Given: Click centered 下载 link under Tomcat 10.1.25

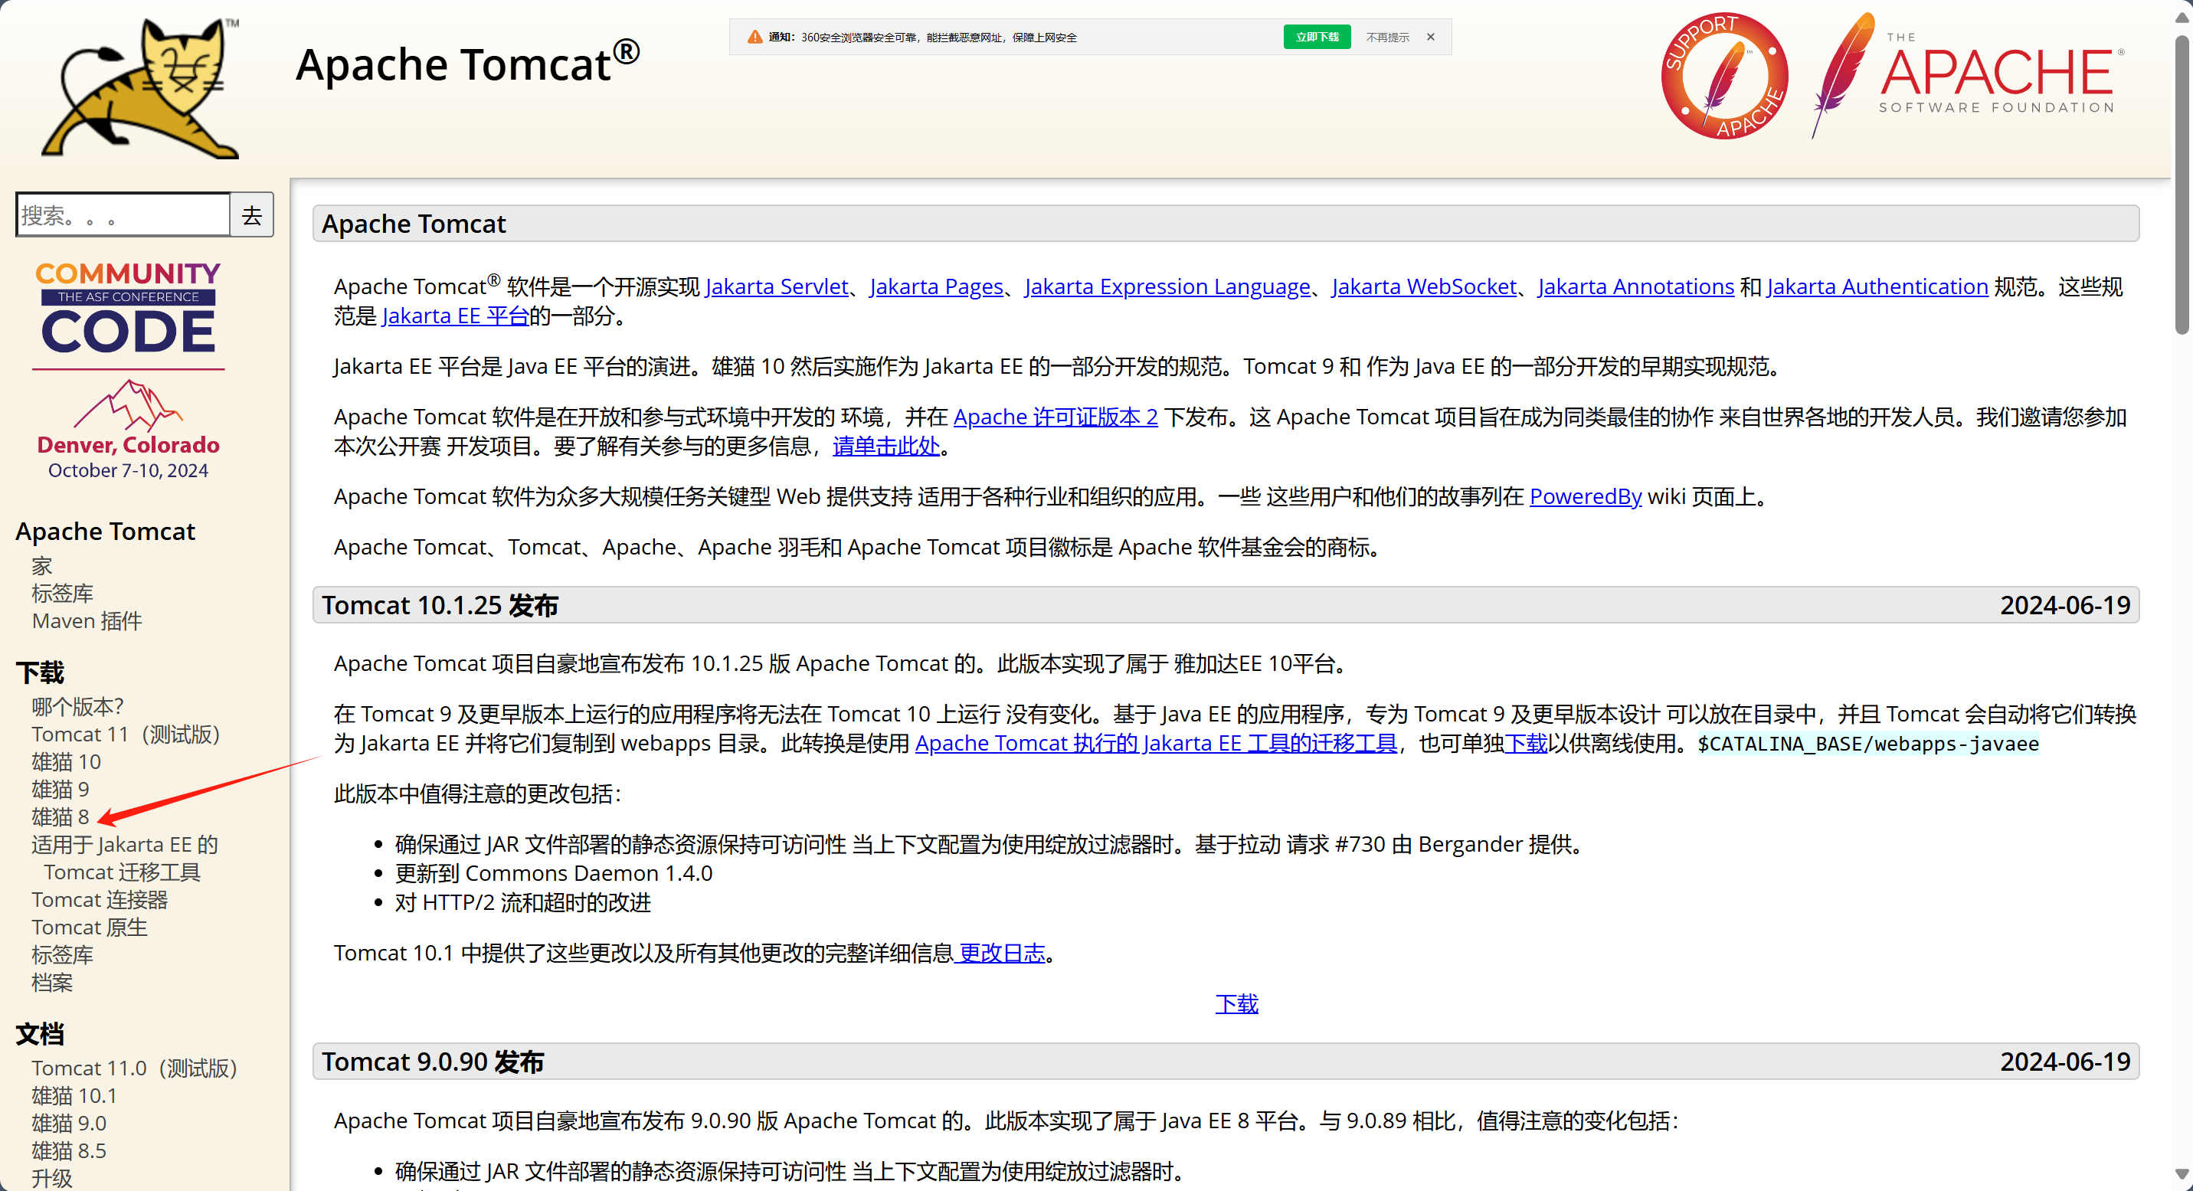Looking at the screenshot, I should click(1236, 1003).
